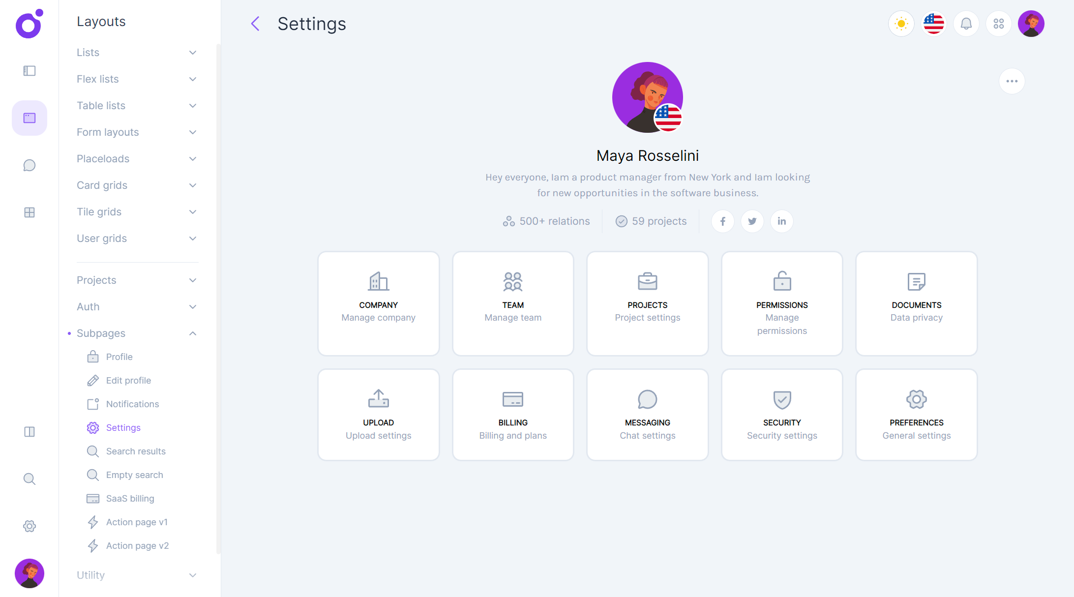
Task: Open the Security settings card
Action: (x=781, y=415)
